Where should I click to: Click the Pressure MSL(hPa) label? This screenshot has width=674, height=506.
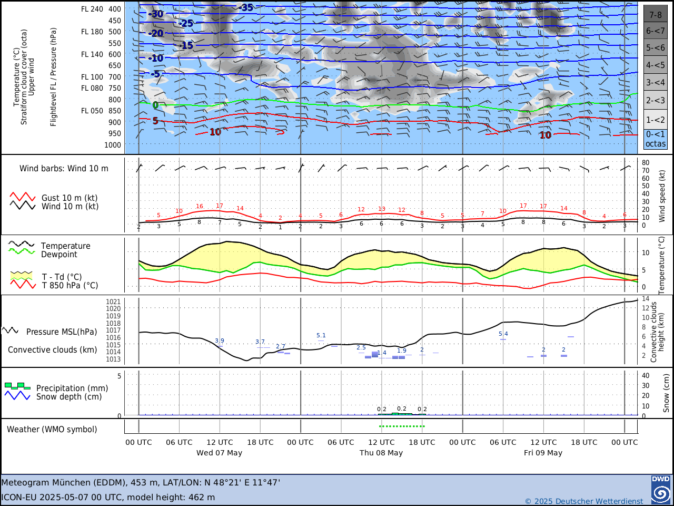[x=62, y=332]
